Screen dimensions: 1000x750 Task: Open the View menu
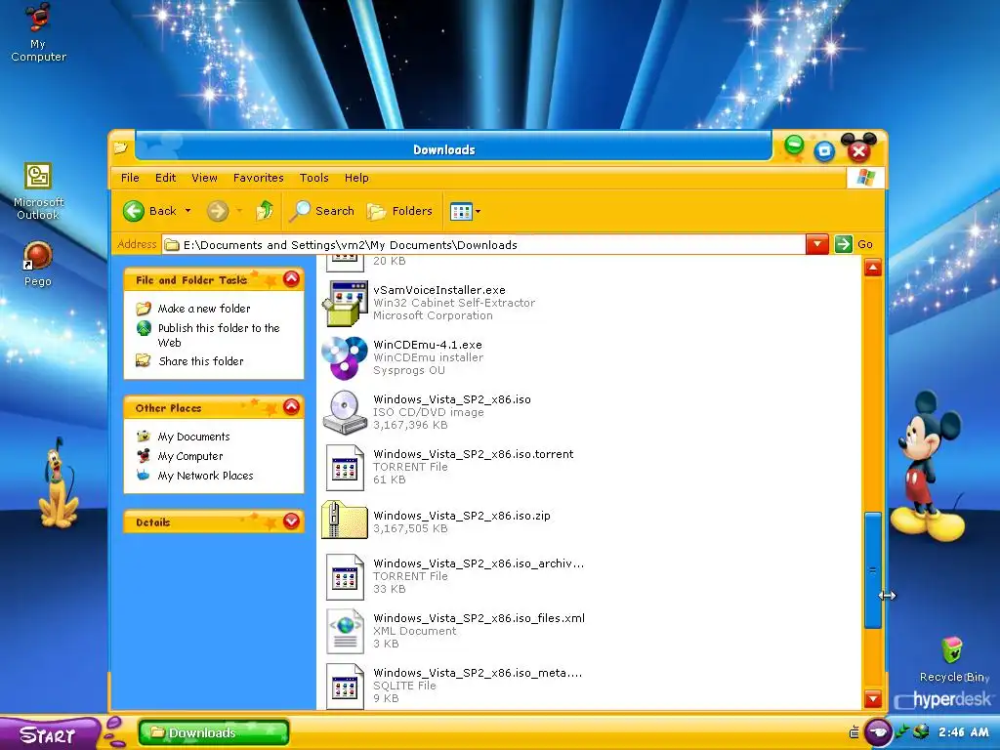click(x=204, y=178)
